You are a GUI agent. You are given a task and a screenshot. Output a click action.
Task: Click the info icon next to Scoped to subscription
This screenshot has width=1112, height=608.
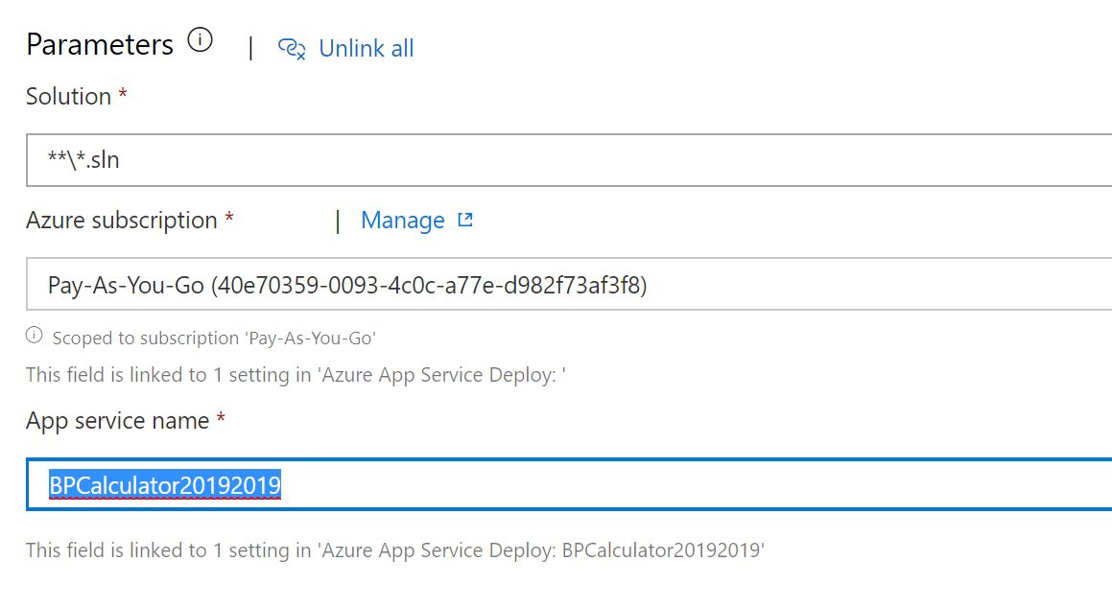[x=34, y=336]
